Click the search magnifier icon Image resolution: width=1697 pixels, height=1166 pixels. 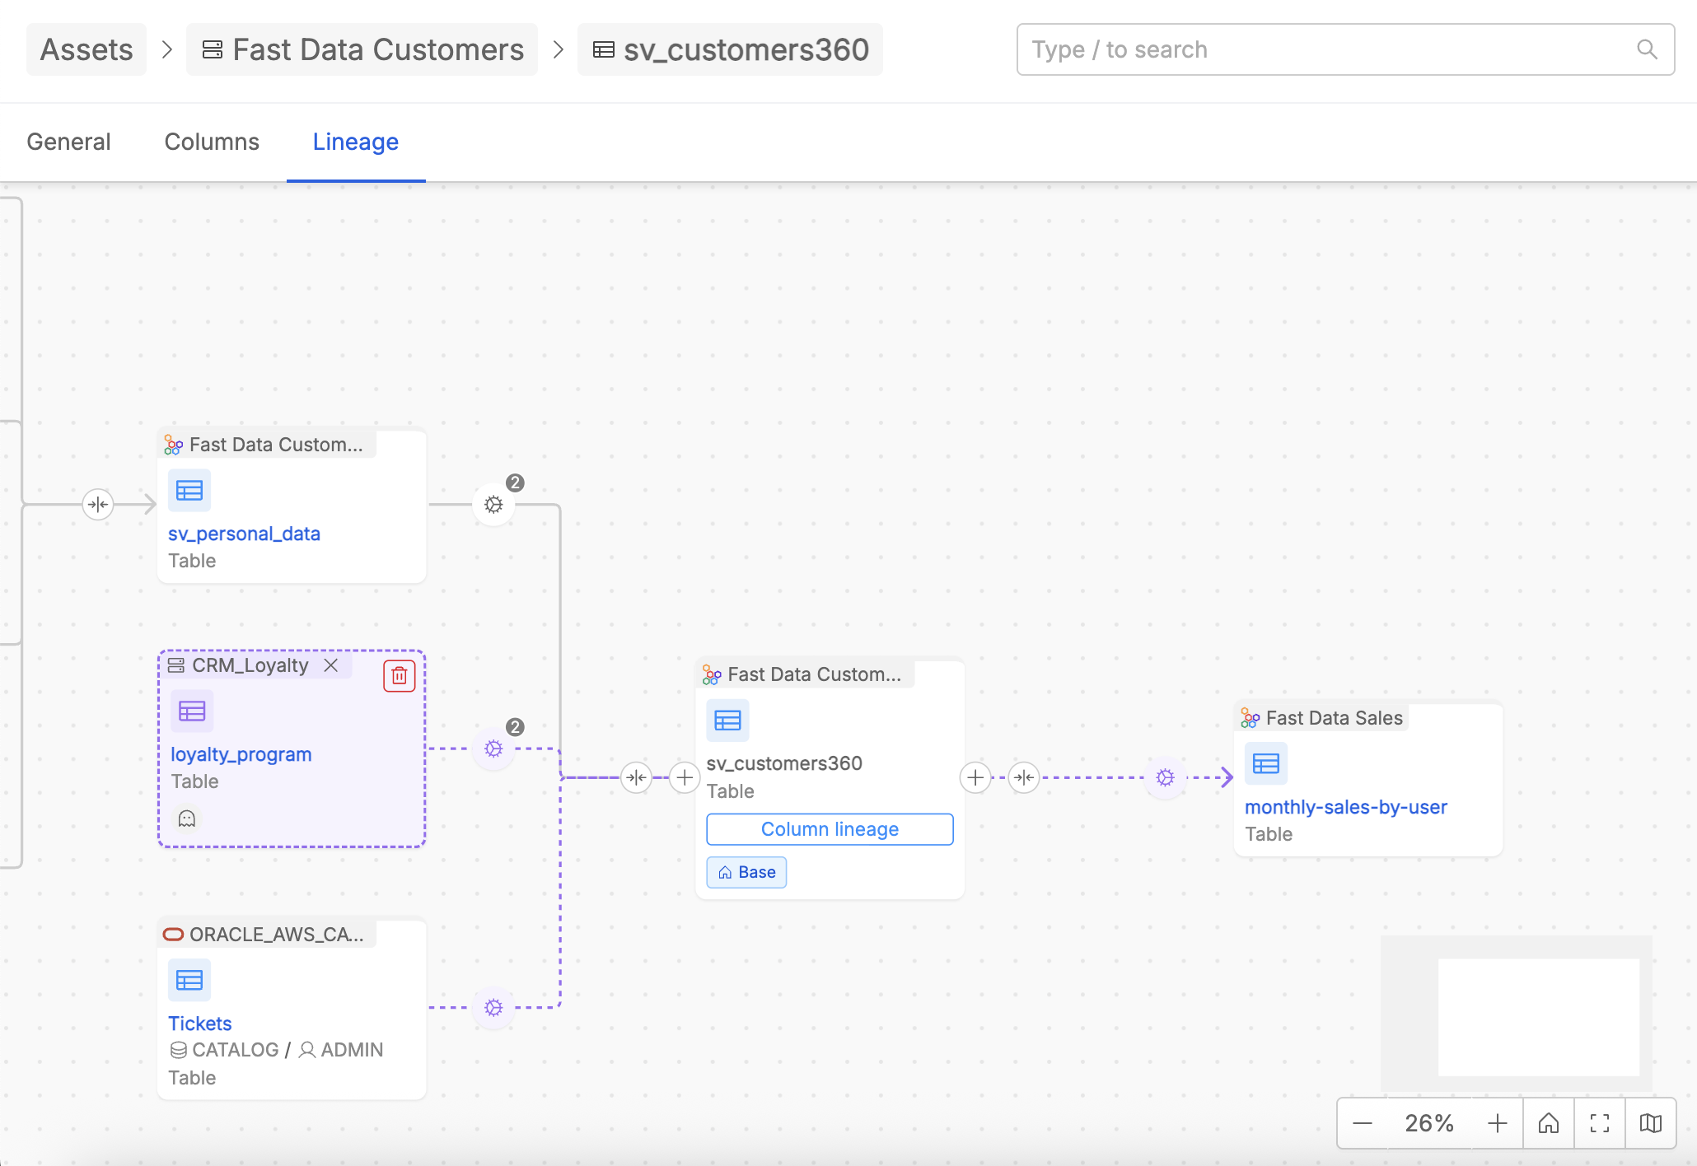click(1647, 49)
